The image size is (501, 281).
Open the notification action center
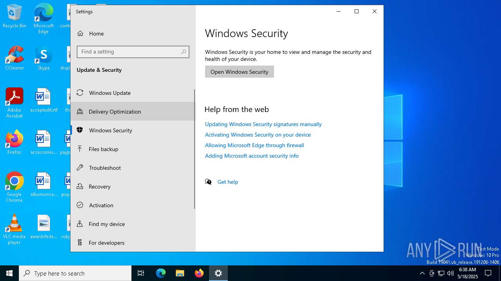(x=488, y=273)
